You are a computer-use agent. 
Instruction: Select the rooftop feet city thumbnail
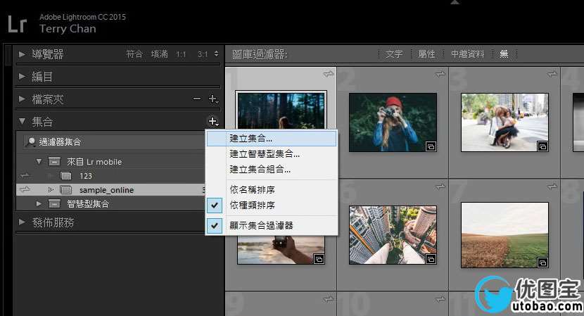coord(393,235)
